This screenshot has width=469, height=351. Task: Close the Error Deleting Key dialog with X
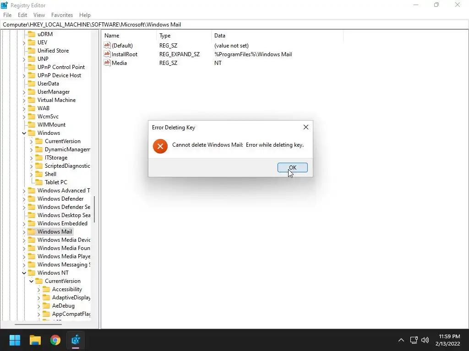point(305,127)
